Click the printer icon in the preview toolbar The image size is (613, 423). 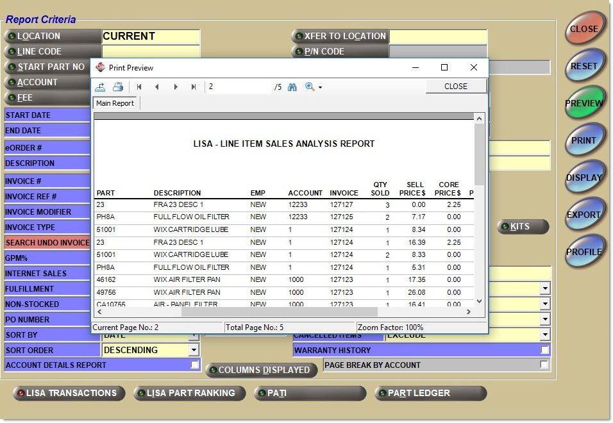118,87
